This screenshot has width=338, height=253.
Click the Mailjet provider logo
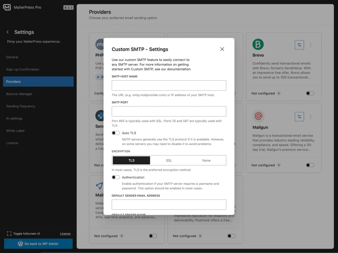tap(100, 186)
